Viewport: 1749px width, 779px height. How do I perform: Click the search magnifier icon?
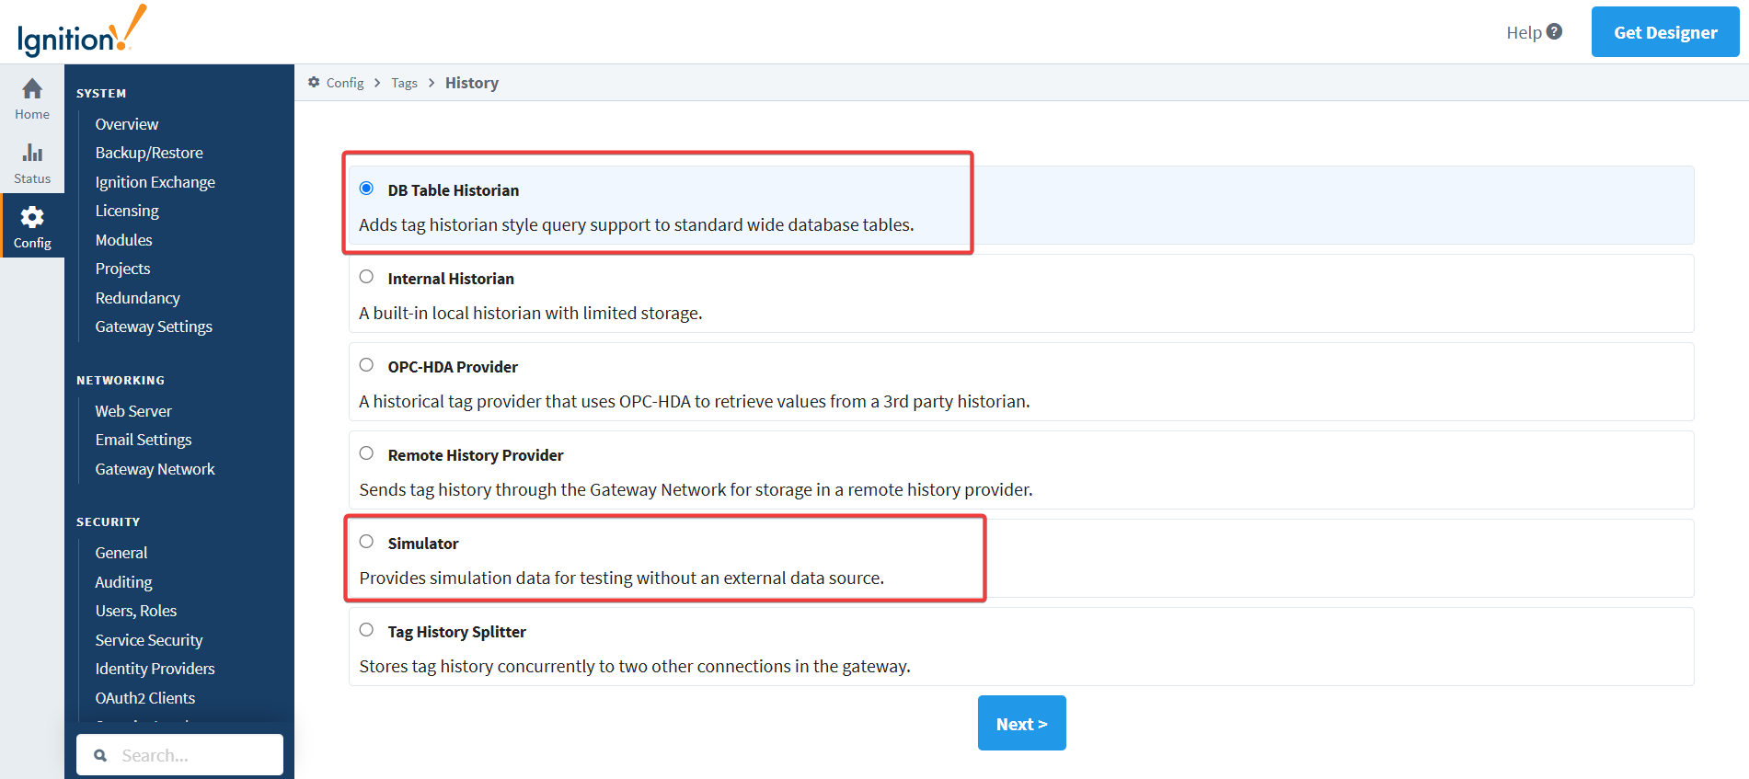pos(101,755)
